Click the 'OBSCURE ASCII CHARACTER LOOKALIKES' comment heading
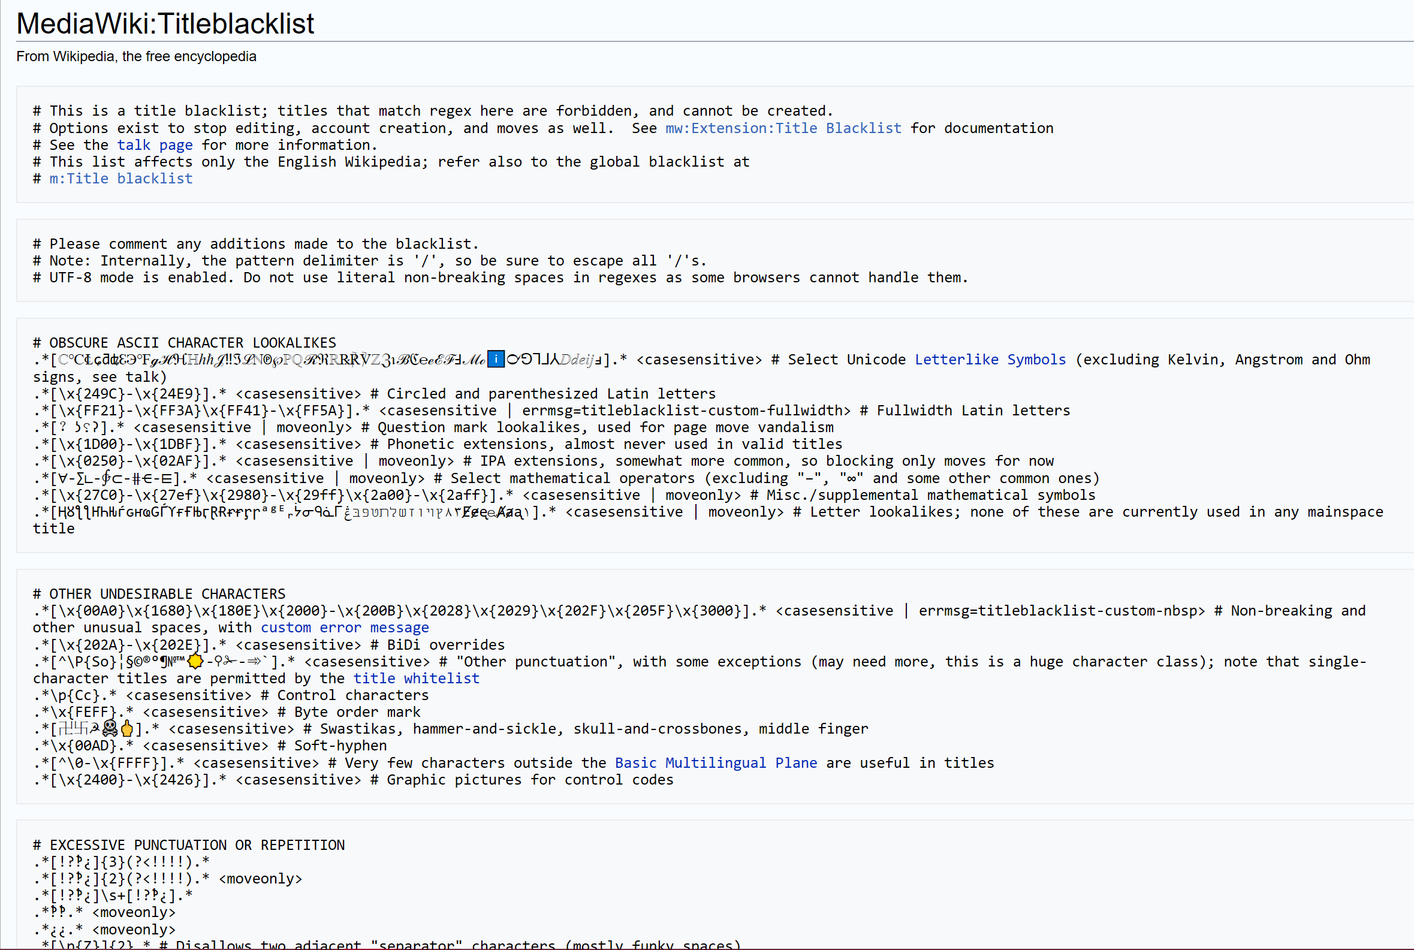 tap(192, 342)
